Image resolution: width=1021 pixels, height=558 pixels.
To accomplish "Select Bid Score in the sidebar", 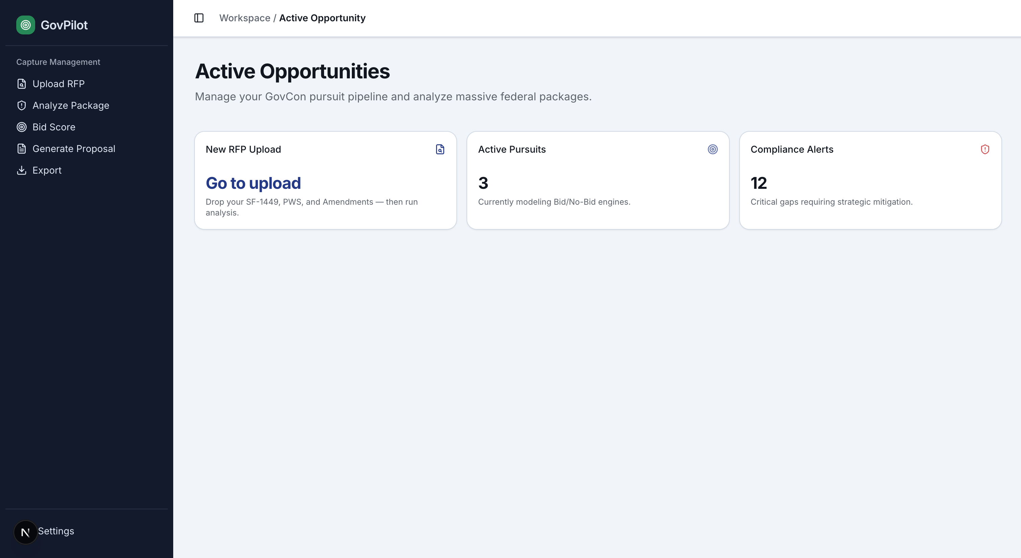I will (x=53, y=127).
